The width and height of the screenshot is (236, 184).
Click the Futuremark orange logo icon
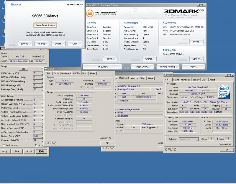[x=90, y=13]
